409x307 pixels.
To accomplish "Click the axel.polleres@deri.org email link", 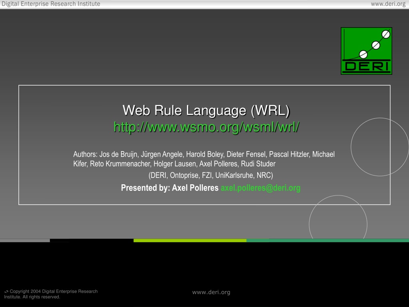I will (x=260, y=188).
